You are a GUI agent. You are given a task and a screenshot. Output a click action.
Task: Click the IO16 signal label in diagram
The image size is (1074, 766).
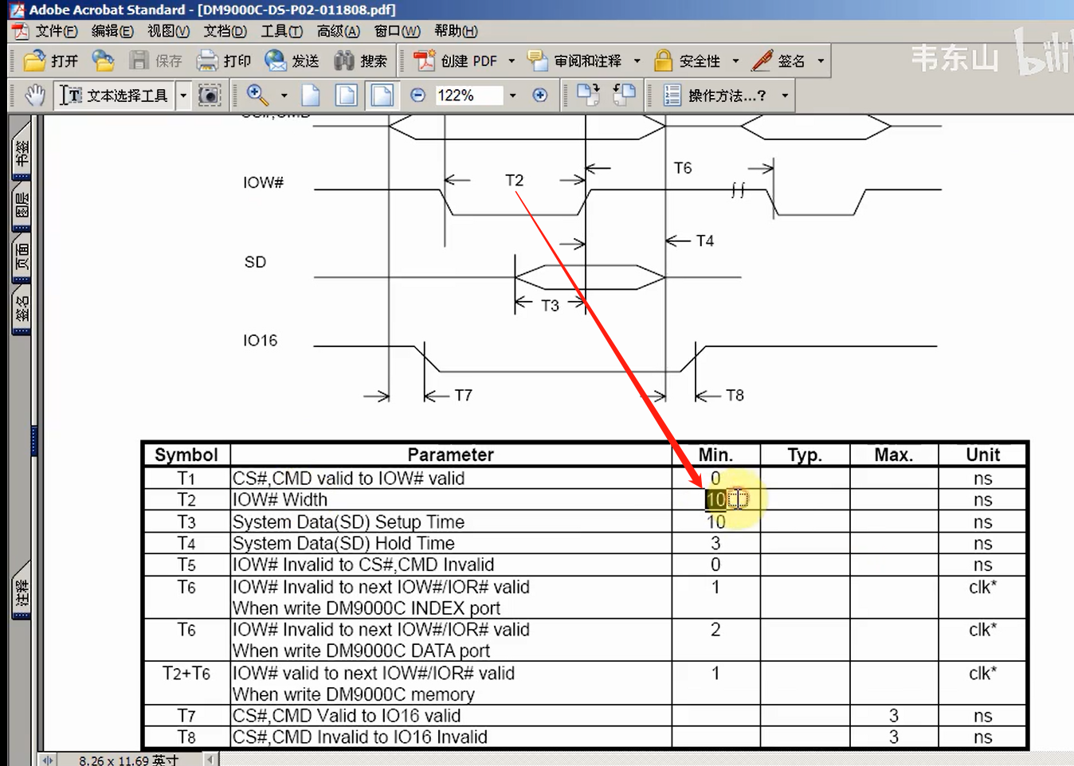pos(260,340)
